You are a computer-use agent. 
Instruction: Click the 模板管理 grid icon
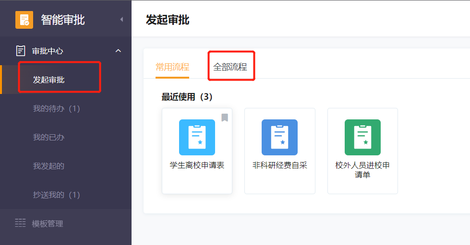coord(20,223)
